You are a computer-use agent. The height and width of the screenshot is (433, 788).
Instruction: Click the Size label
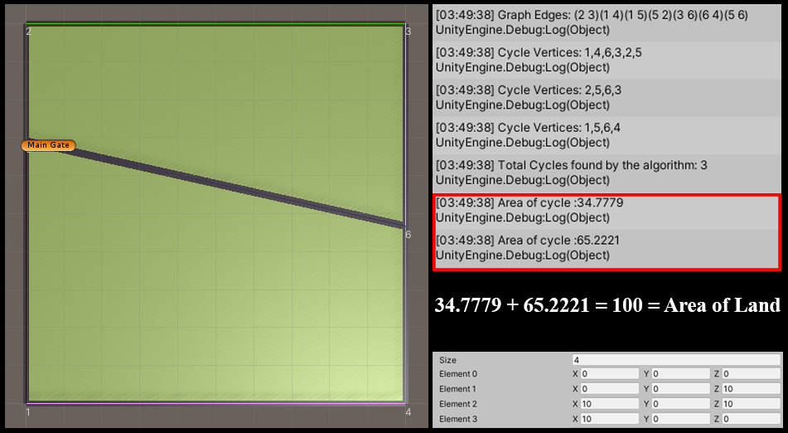447,360
